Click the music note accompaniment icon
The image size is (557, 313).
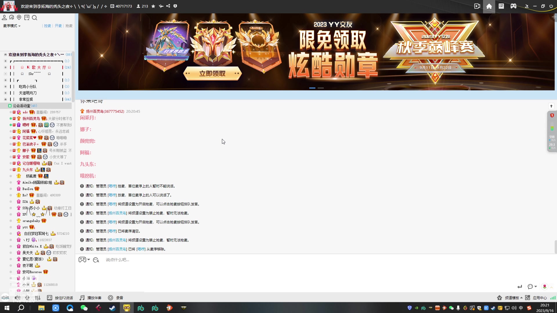(x=82, y=298)
